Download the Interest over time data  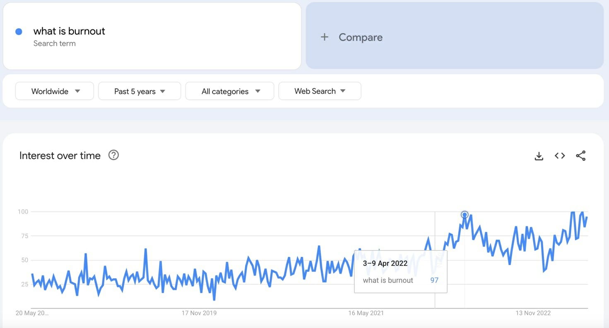pos(539,156)
